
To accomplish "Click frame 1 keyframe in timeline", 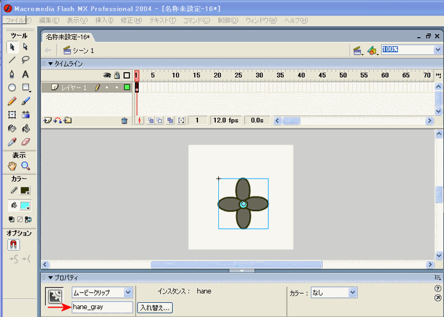I will (x=137, y=87).
